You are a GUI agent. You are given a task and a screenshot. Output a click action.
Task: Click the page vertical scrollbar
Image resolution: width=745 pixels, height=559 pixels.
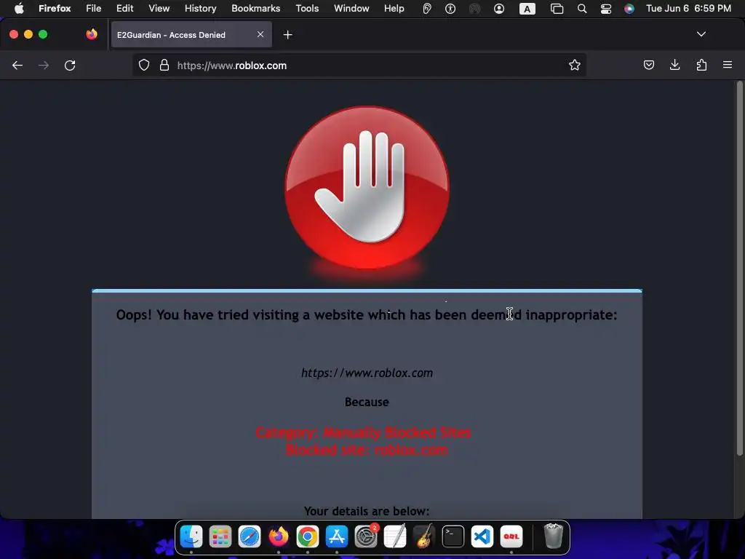coord(739,269)
